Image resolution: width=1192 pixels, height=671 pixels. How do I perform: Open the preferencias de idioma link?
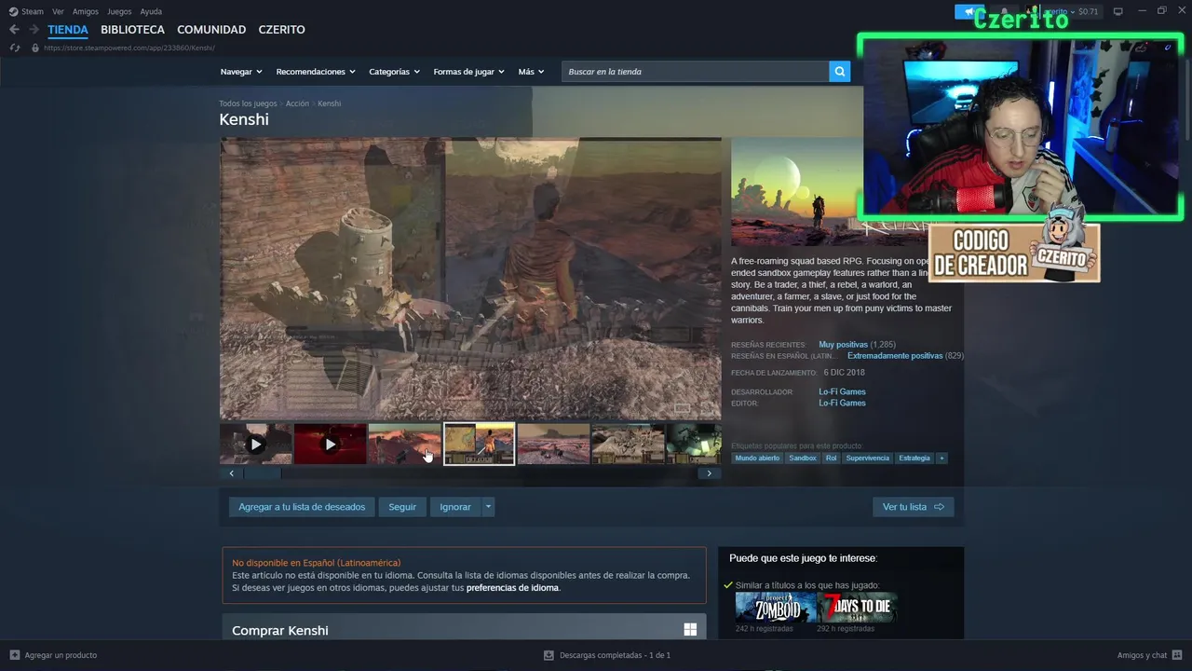(512, 588)
